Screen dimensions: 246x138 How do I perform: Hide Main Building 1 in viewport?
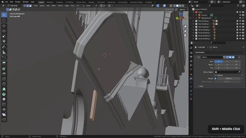click(240, 21)
